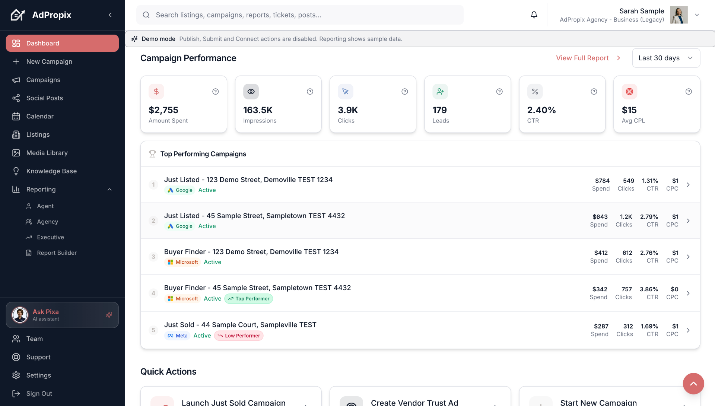Expand Just Listed 45 Sample Street row chevron
715x406 pixels.
tap(688, 221)
